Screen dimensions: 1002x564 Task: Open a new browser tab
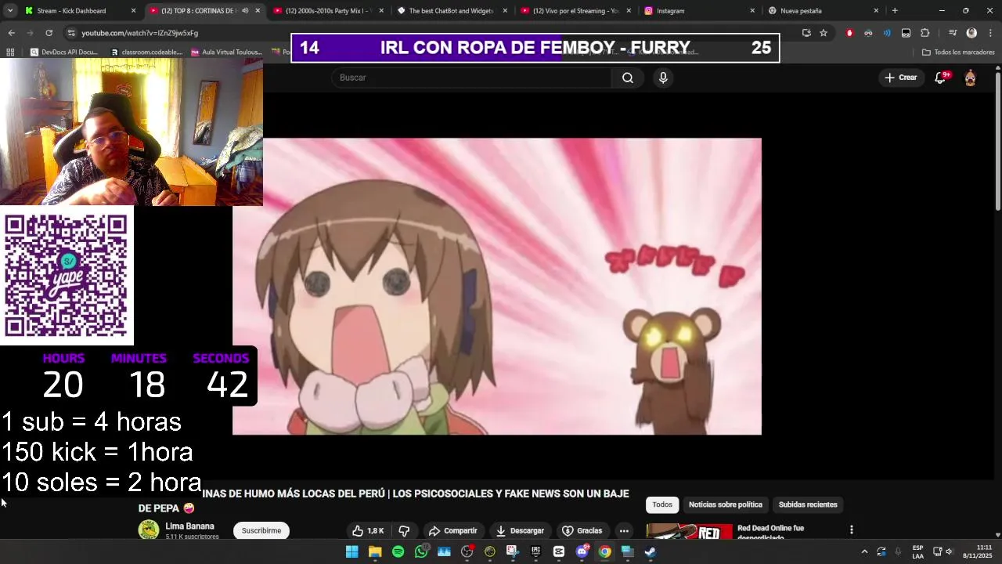pos(895,11)
